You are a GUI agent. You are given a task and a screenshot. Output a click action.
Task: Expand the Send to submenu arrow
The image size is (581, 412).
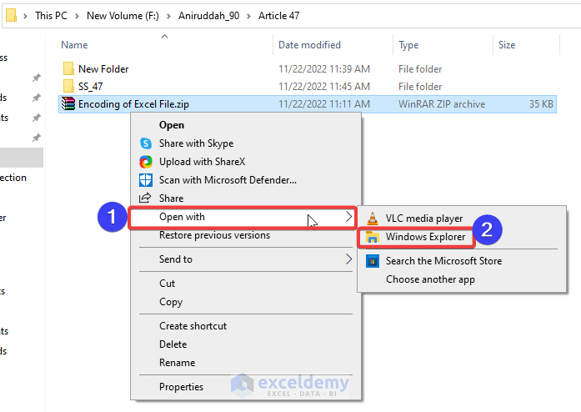348,259
